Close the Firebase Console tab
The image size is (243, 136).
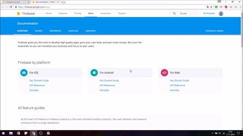28,2
